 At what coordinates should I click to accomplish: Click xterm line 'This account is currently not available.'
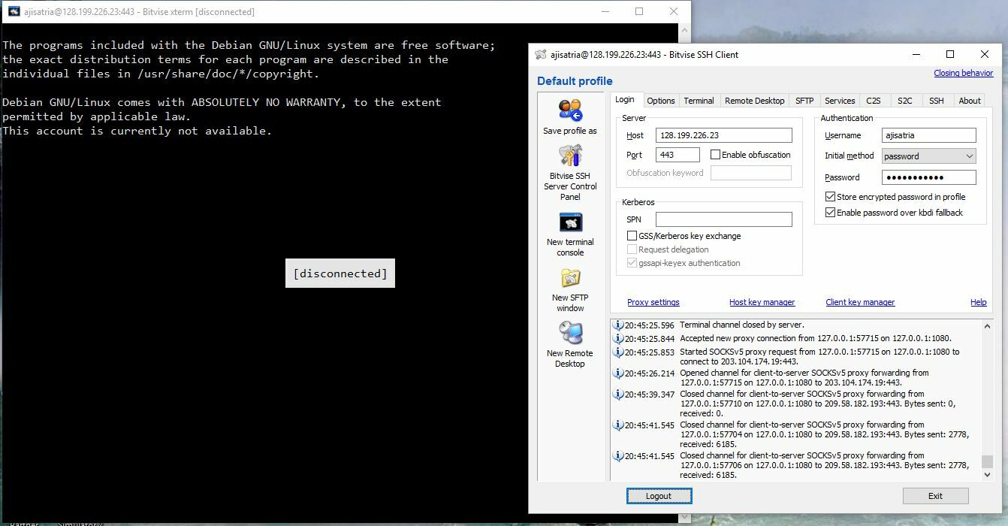(137, 131)
